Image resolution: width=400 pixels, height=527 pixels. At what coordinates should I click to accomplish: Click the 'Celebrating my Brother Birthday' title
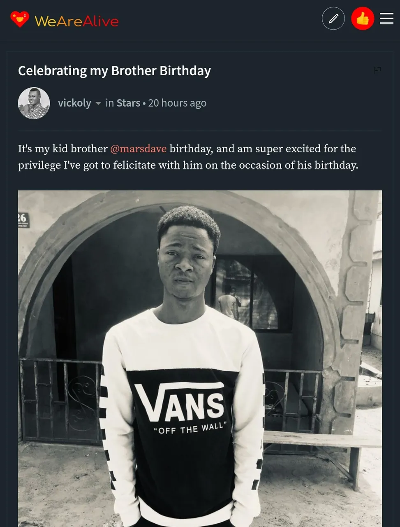[114, 71]
